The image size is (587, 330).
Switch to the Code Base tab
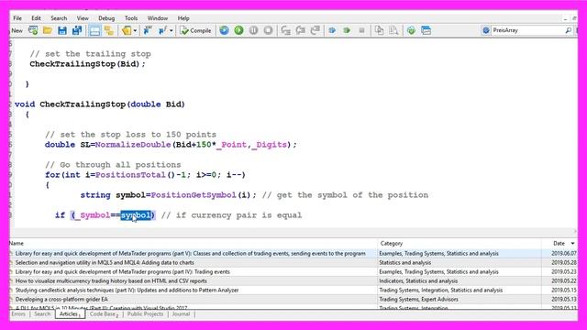[104, 313]
